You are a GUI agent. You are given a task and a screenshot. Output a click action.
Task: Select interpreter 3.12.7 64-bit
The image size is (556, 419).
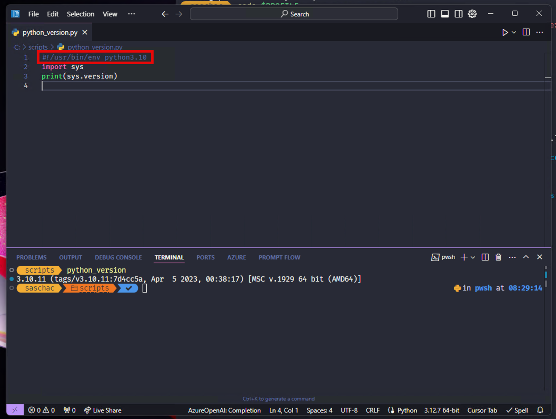(x=442, y=410)
